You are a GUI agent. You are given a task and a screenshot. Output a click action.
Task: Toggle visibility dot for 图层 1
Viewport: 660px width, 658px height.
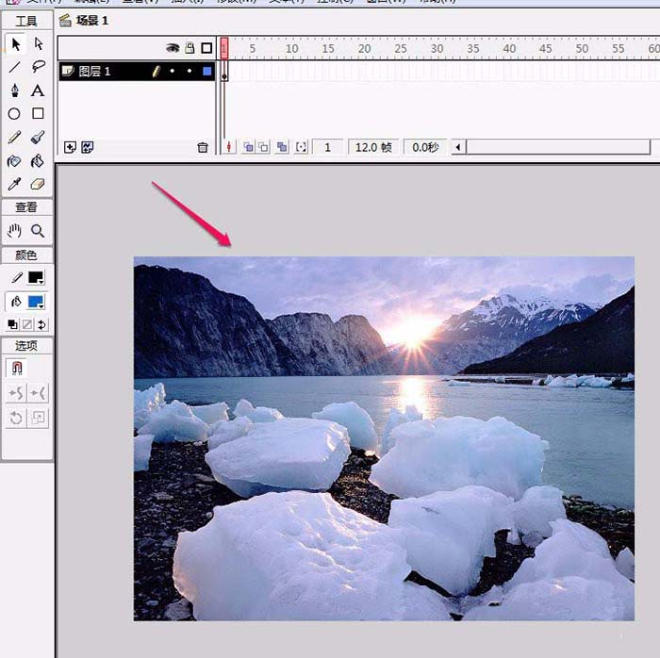tap(173, 71)
